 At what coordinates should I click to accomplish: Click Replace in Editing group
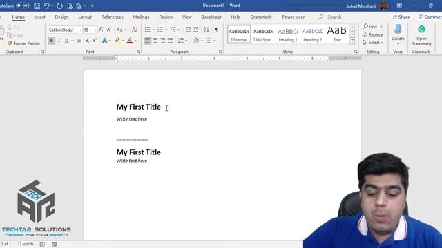(x=373, y=34)
